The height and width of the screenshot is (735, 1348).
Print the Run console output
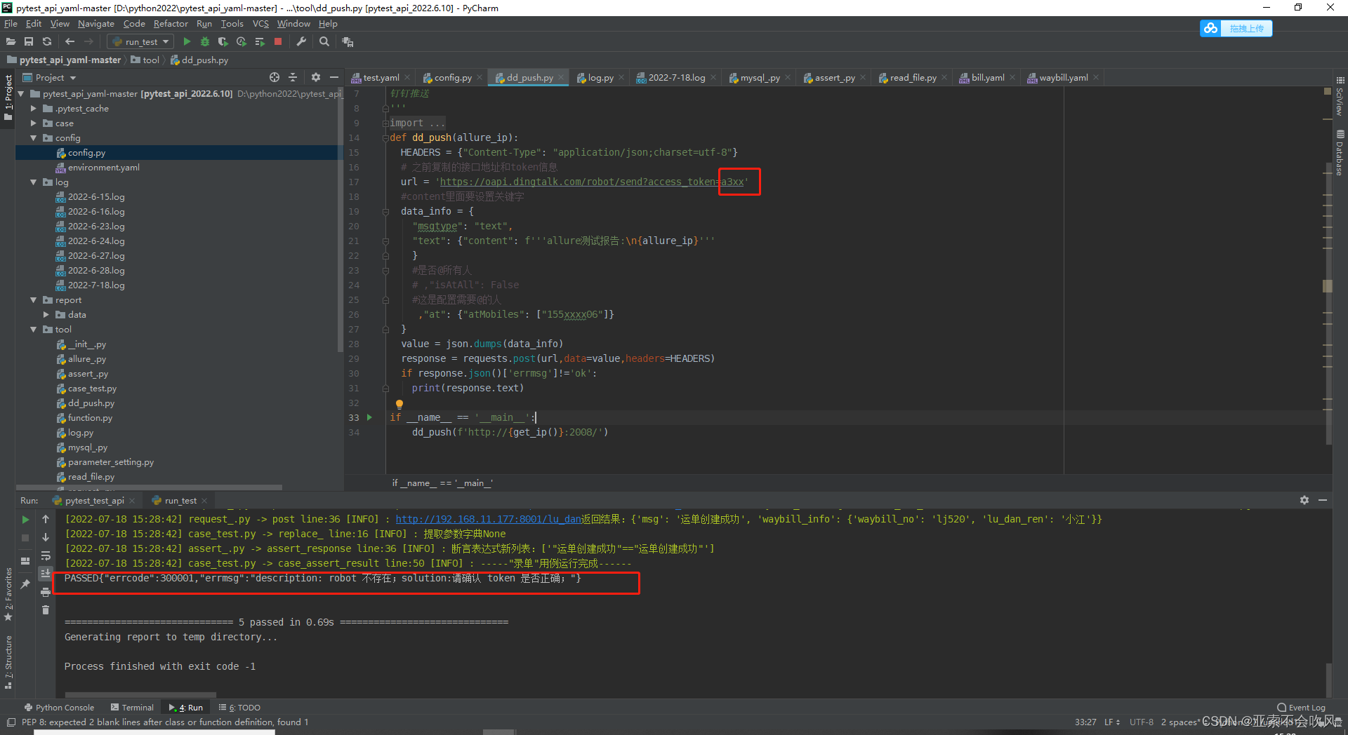46,592
